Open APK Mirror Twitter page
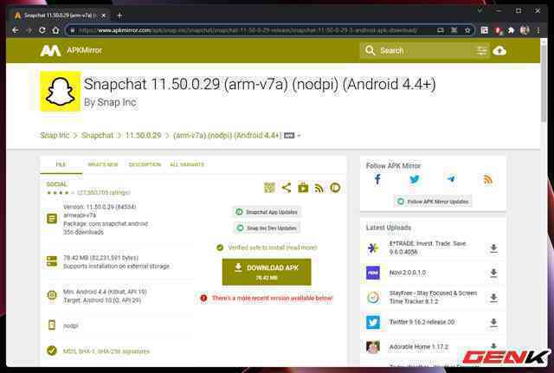The height and width of the screenshot is (373, 554). (415, 179)
